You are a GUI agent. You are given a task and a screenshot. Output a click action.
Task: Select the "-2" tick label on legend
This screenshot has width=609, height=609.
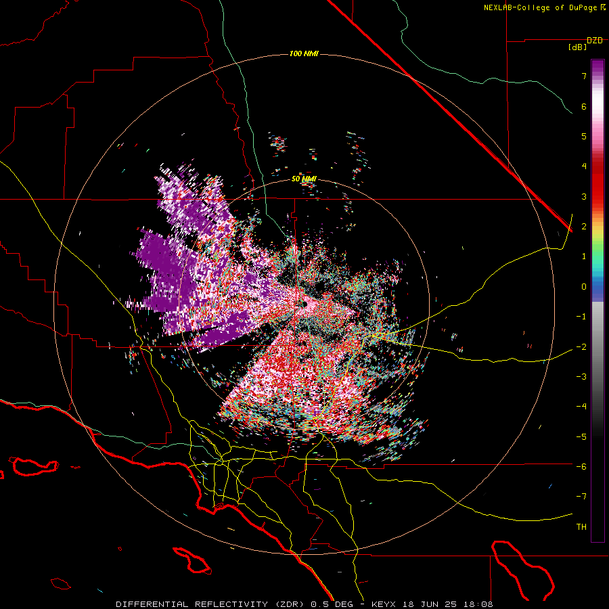tap(581, 347)
